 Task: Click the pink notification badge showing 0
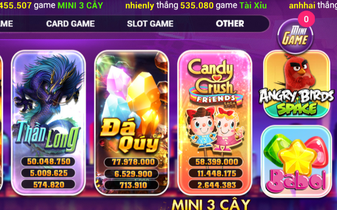coord(306,19)
